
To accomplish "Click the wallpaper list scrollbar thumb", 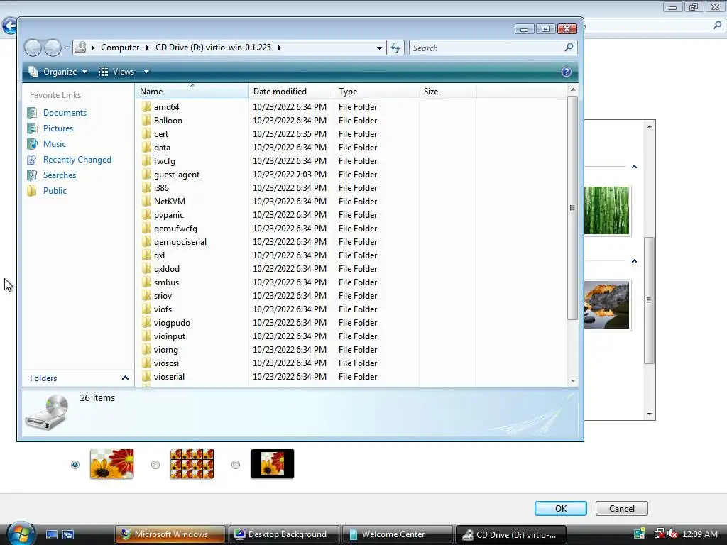I will (649, 300).
